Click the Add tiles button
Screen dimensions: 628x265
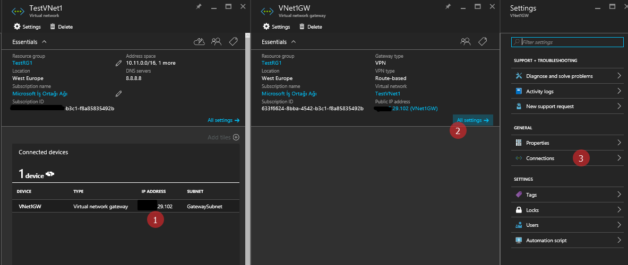click(x=223, y=137)
